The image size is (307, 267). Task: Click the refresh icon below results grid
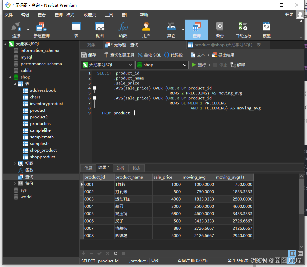[116, 253]
